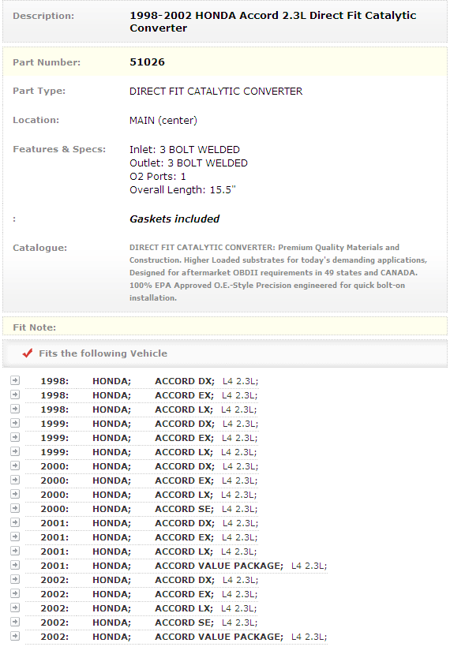Expand the 1998 Accord EX row arrow
Screen dimensions: 450x658
[15, 395]
